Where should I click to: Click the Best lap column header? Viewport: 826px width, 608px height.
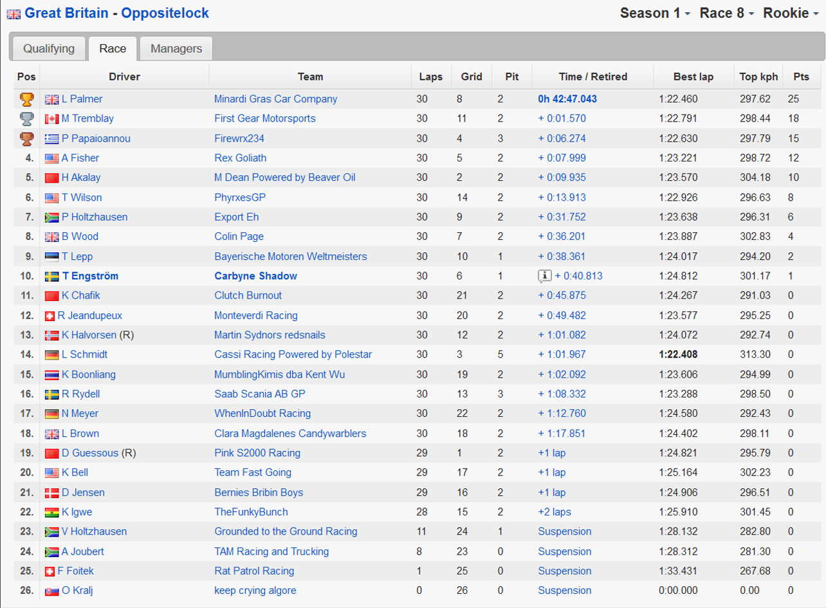693,77
